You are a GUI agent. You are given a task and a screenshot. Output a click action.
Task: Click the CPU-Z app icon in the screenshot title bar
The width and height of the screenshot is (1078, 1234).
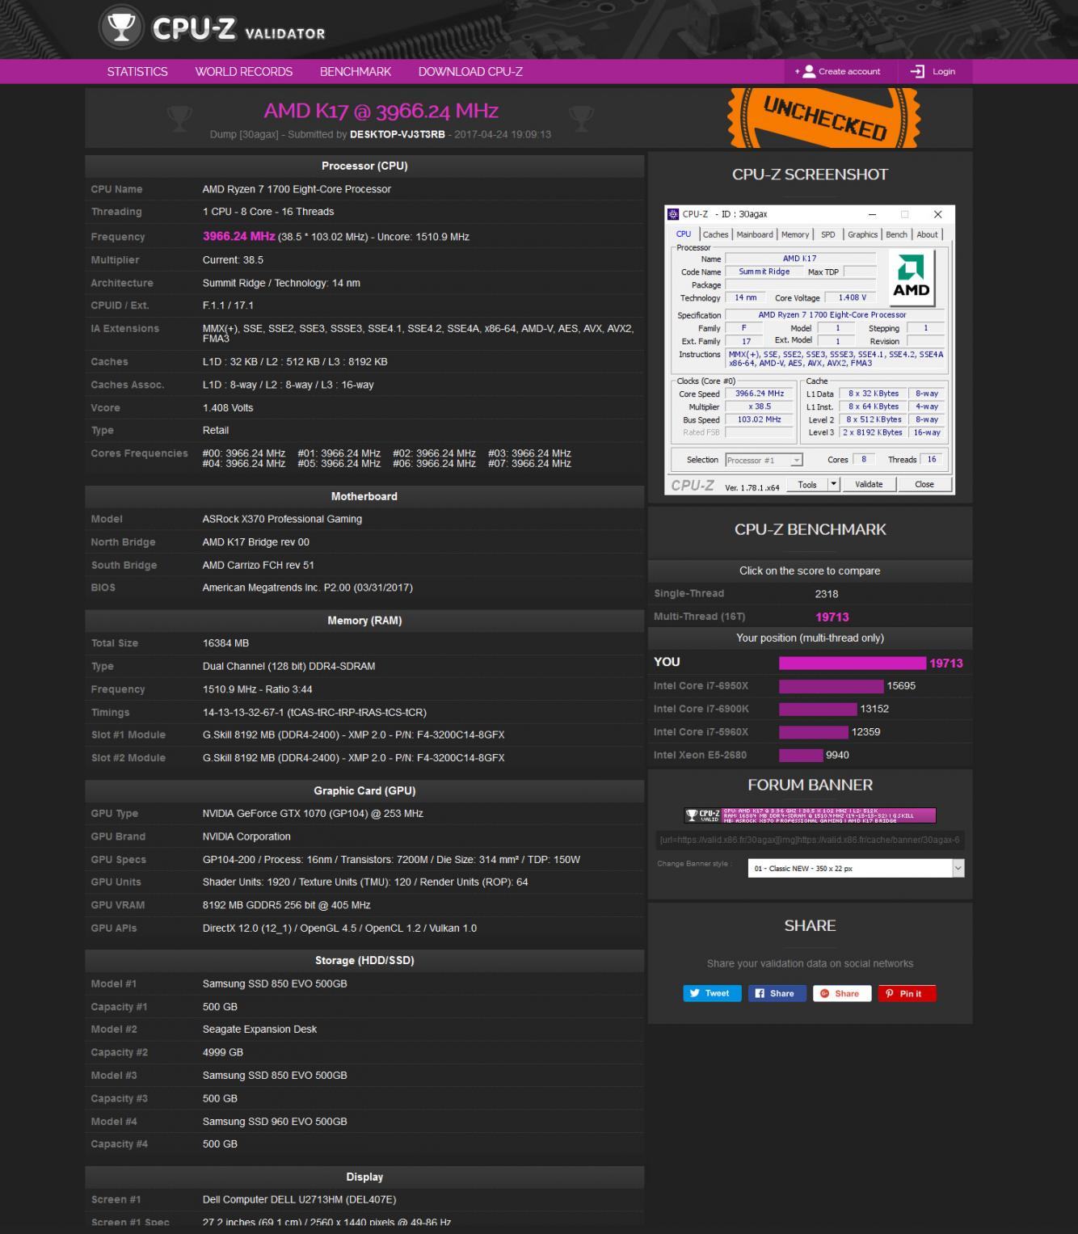coord(673,214)
